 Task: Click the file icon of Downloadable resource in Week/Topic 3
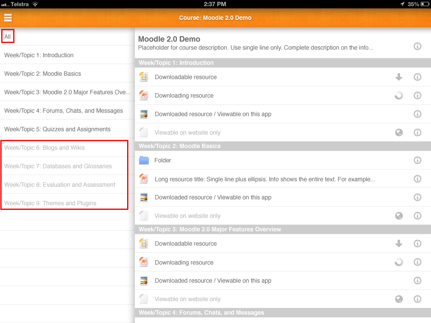(144, 244)
